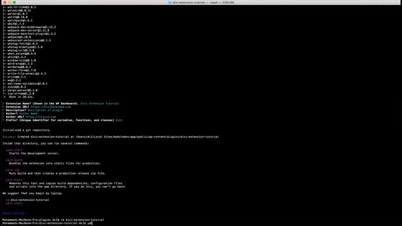Click the line 'window-size@0.1.0'
The width and height of the screenshot is (402, 226).
pos(21,60)
